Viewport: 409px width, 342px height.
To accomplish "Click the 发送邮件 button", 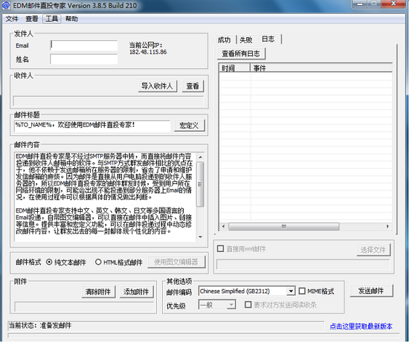I will pos(371,291).
